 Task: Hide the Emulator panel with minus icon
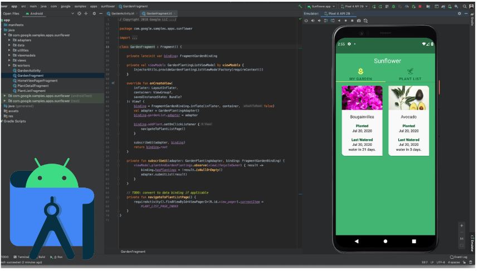(466, 13)
